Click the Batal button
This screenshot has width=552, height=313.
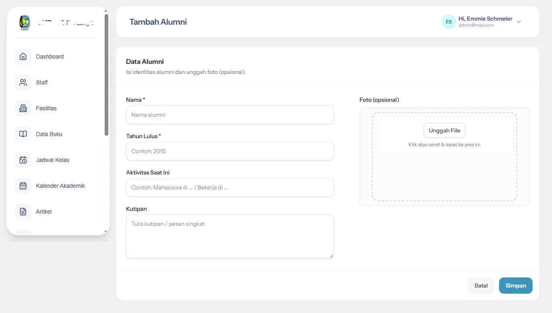(x=481, y=286)
